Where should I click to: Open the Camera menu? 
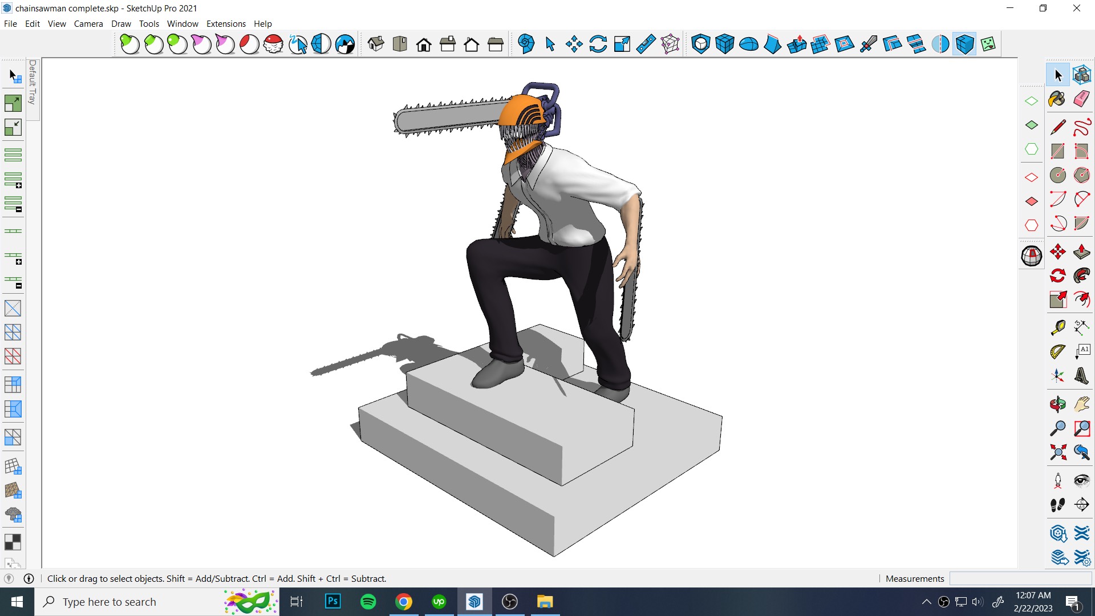coord(88,23)
